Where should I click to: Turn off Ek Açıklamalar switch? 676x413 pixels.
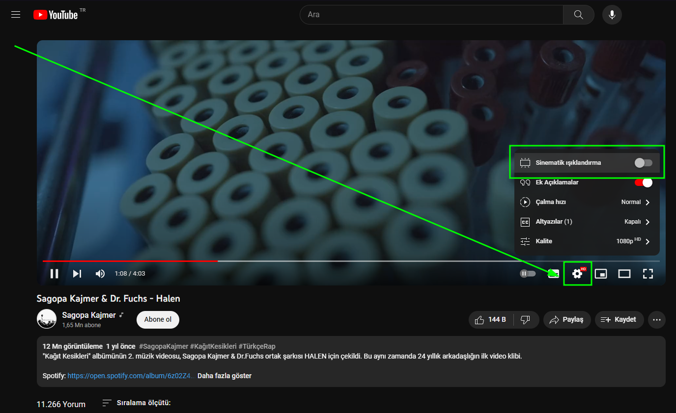pos(643,182)
